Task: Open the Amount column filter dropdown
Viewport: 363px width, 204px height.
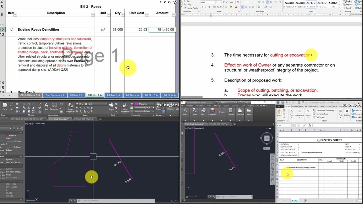Action: click(174, 15)
